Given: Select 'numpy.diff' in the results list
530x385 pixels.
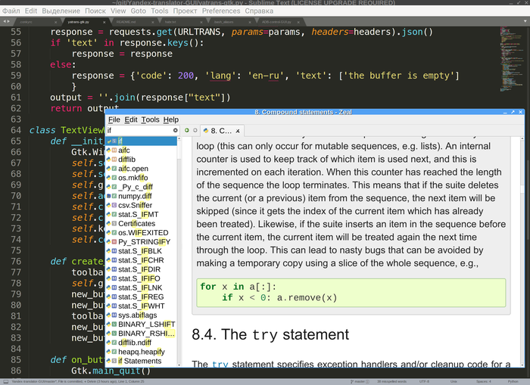Looking at the screenshot, I should pyautogui.click(x=135, y=196).
